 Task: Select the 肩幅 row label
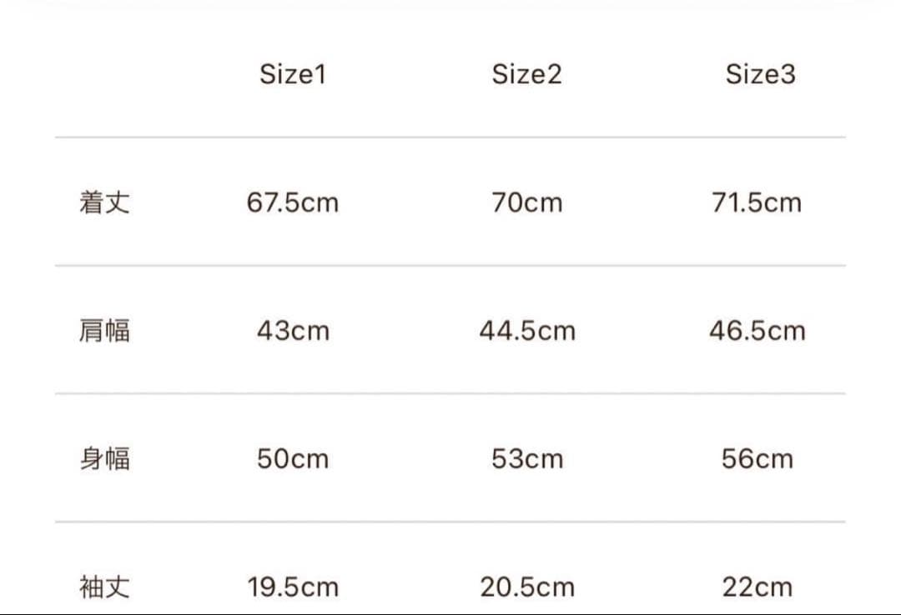pyautogui.click(x=104, y=331)
